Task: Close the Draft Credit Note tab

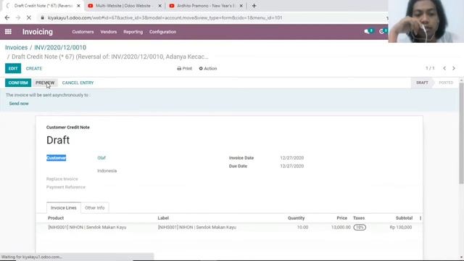Action: click(x=78, y=6)
